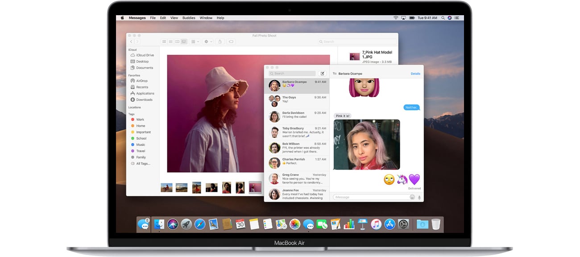Click the Messages search field
This screenshot has width=580, height=257.
pos(292,74)
